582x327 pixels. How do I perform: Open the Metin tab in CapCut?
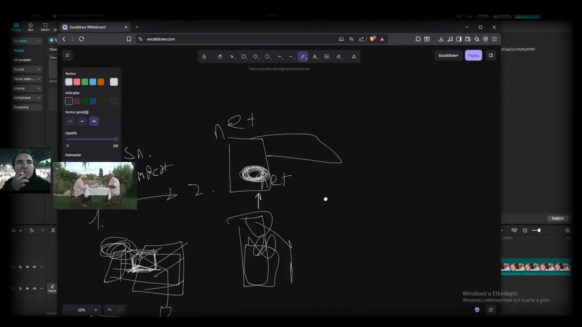click(x=45, y=27)
